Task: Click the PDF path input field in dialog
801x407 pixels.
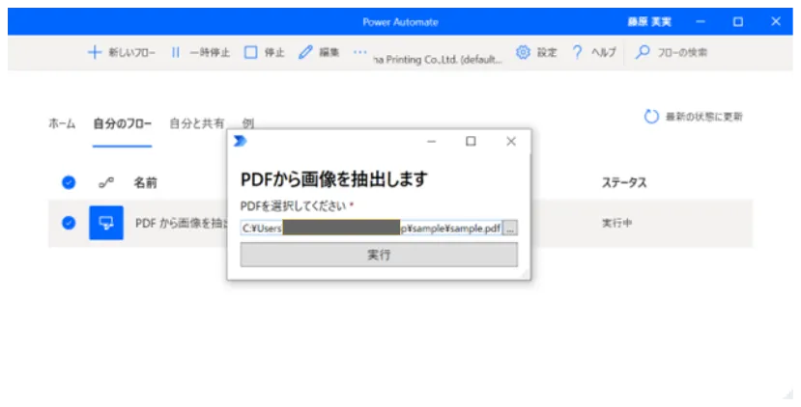Action: click(371, 229)
